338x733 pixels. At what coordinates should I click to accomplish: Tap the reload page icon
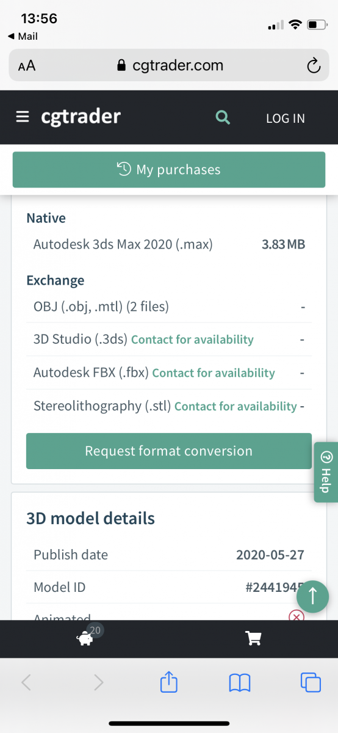point(314,65)
